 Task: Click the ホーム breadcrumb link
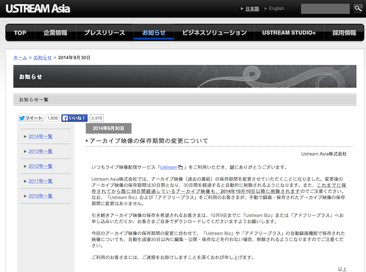pos(20,57)
